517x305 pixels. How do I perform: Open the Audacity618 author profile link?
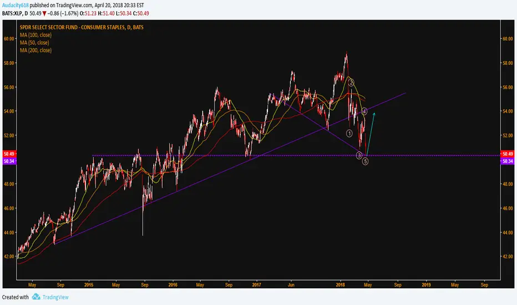[x=15, y=6]
